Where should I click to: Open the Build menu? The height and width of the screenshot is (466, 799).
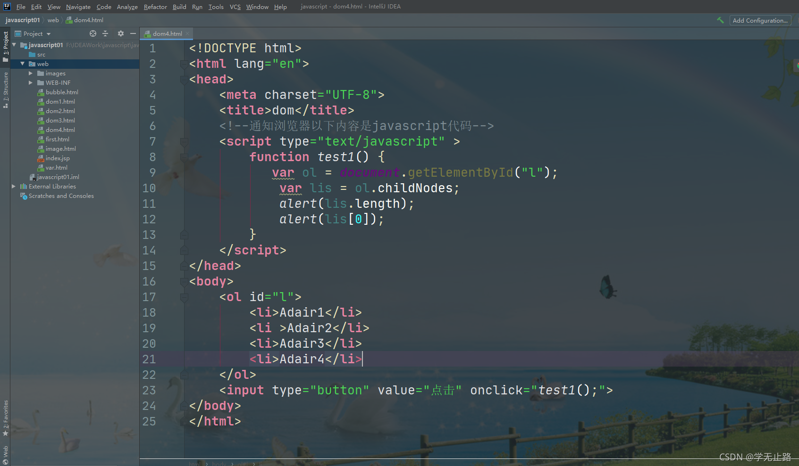(x=179, y=7)
